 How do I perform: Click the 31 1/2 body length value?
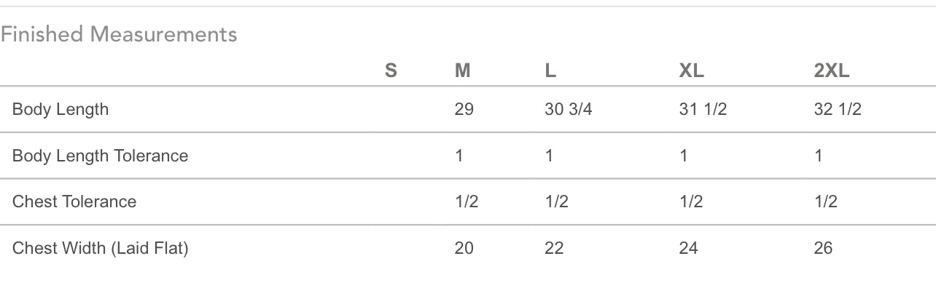703,109
